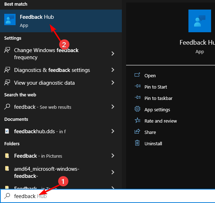
Task: Click icon beside View your diagnostic data
Action: click(7, 83)
